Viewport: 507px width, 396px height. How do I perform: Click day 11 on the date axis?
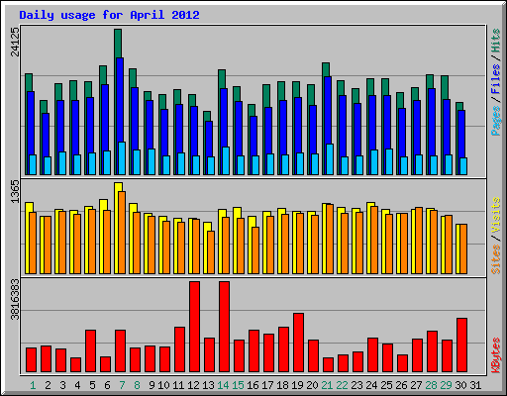(x=178, y=385)
